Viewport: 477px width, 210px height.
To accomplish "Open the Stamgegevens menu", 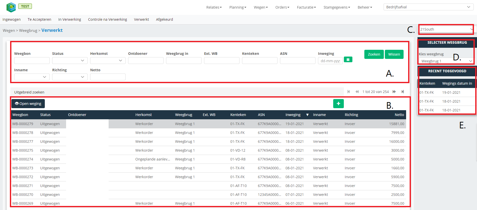I will [x=337, y=7].
